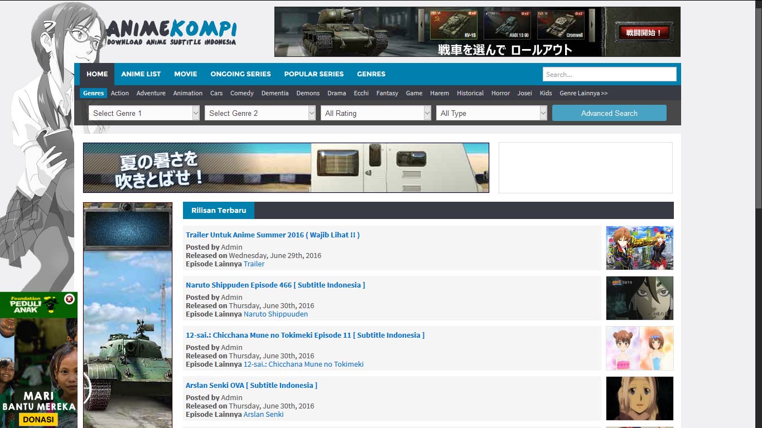Filter by Kids genre

546,93
